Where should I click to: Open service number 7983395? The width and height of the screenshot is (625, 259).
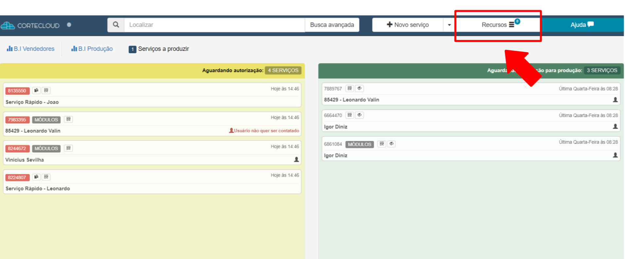pos(17,120)
